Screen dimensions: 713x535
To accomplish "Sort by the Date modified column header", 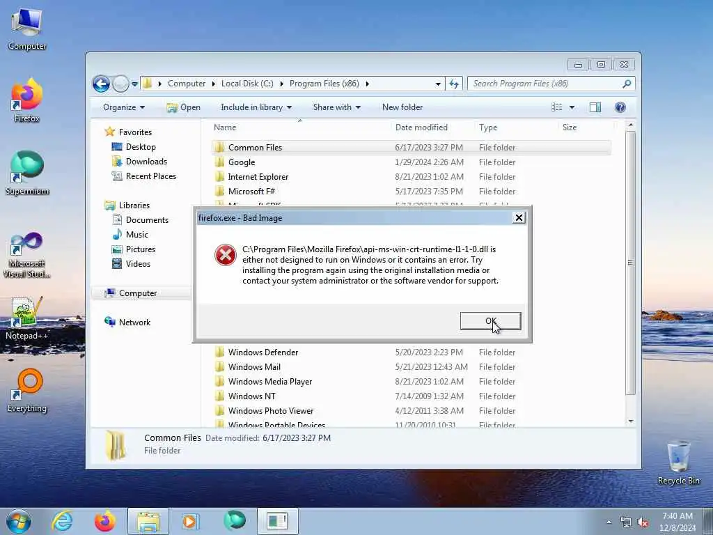I will point(421,127).
